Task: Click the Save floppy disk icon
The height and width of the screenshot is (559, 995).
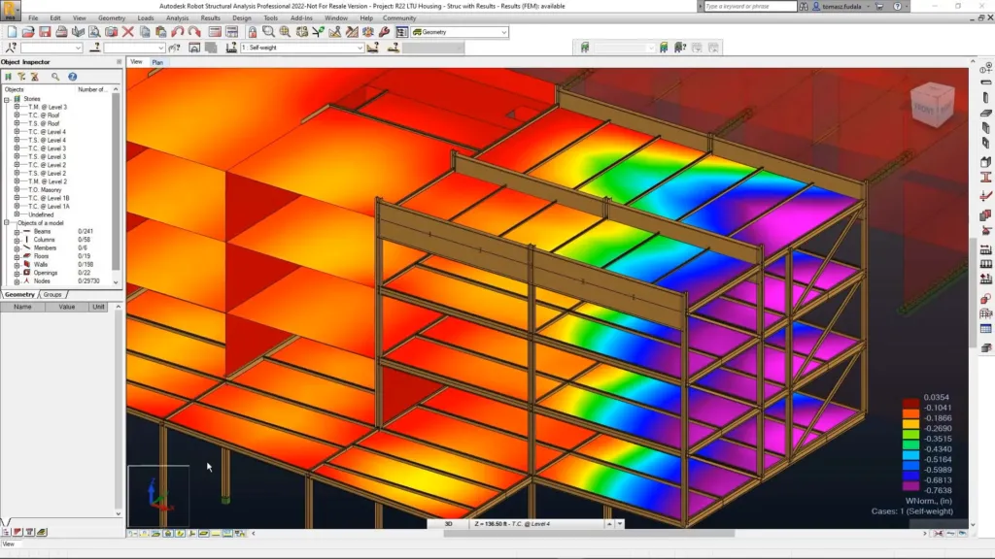Action: [45, 32]
